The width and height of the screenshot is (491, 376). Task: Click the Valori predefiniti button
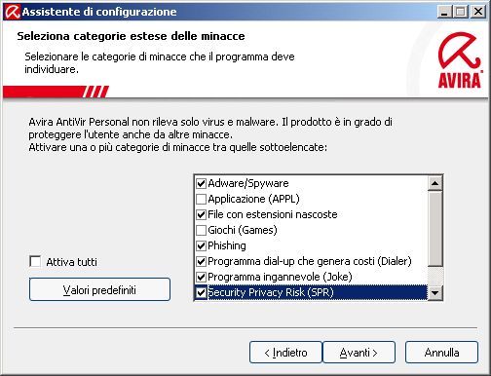99,289
